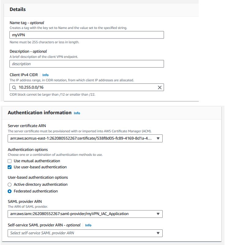
Task: Expand Server certificate ARN dropdown arrow
Action: (x=158, y=138)
